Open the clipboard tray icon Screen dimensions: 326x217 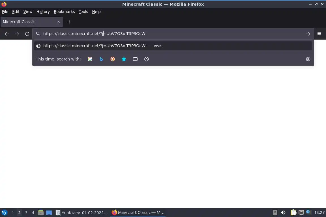point(293,212)
